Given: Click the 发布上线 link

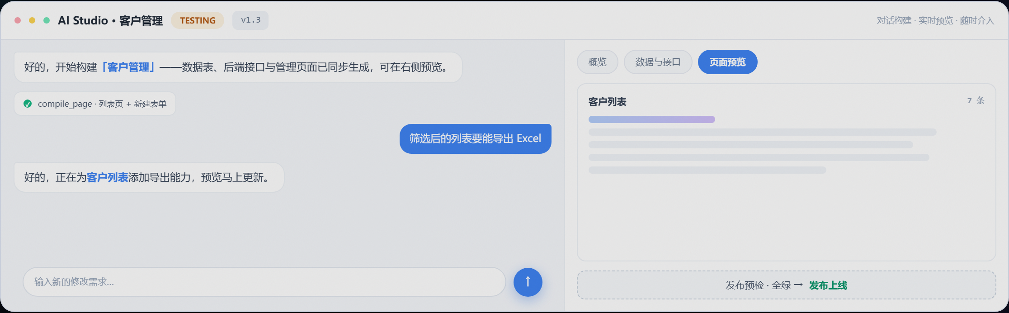Looking at the screenshot, I should [828, 285].
